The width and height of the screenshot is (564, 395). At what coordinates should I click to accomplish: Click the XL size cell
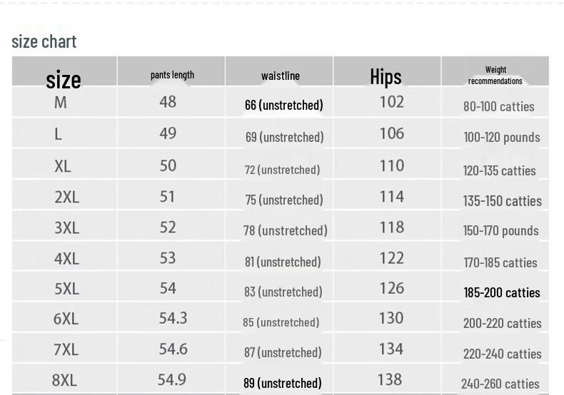click(63, 166)
